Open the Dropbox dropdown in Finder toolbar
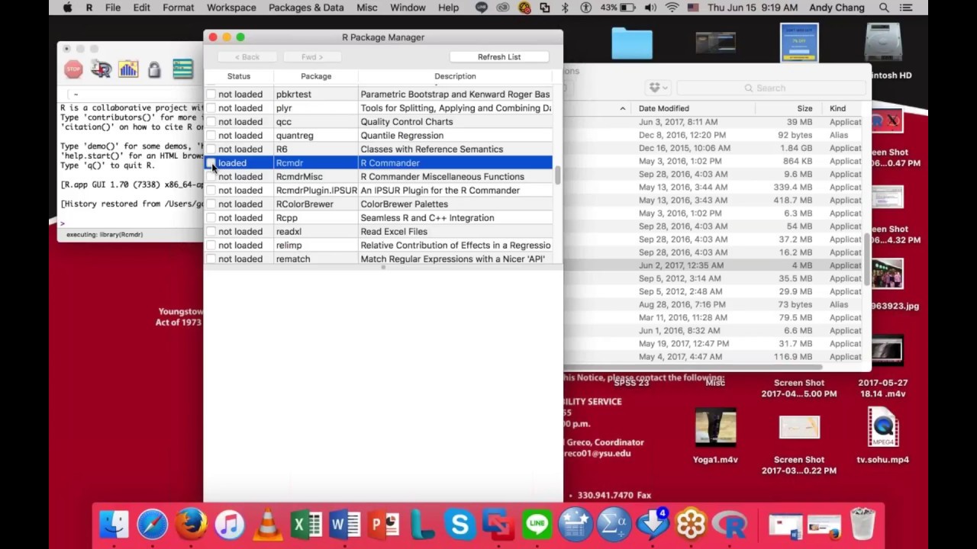Viewport: 977px width, 549px height. [x=657, y=88]
